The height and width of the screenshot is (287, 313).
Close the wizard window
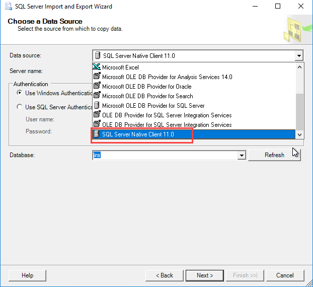click(x=301, y=6)
